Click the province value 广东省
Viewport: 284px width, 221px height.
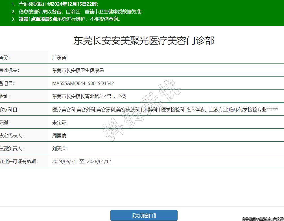point(59,57)
